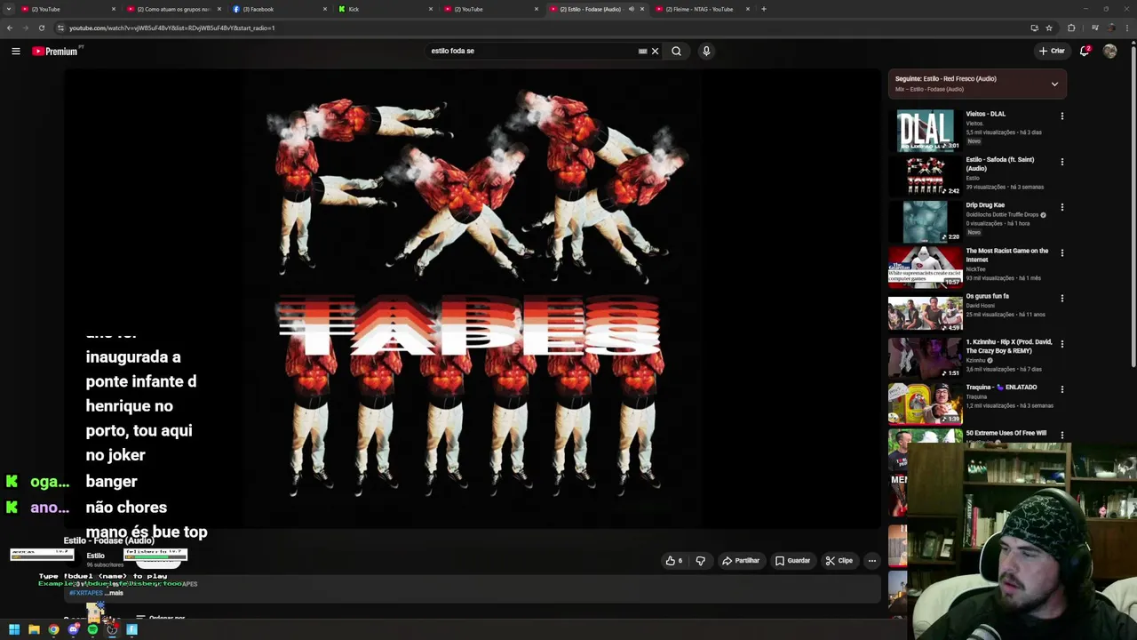1137x640 pixels.
Task: Start voice search with the microphone
Action: (x=706, y=51)
